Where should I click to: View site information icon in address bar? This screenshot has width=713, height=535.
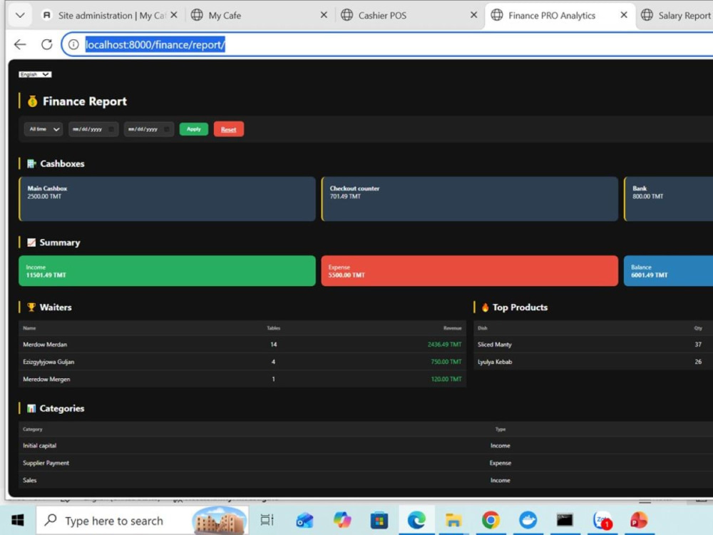click(x=73, y=44)
